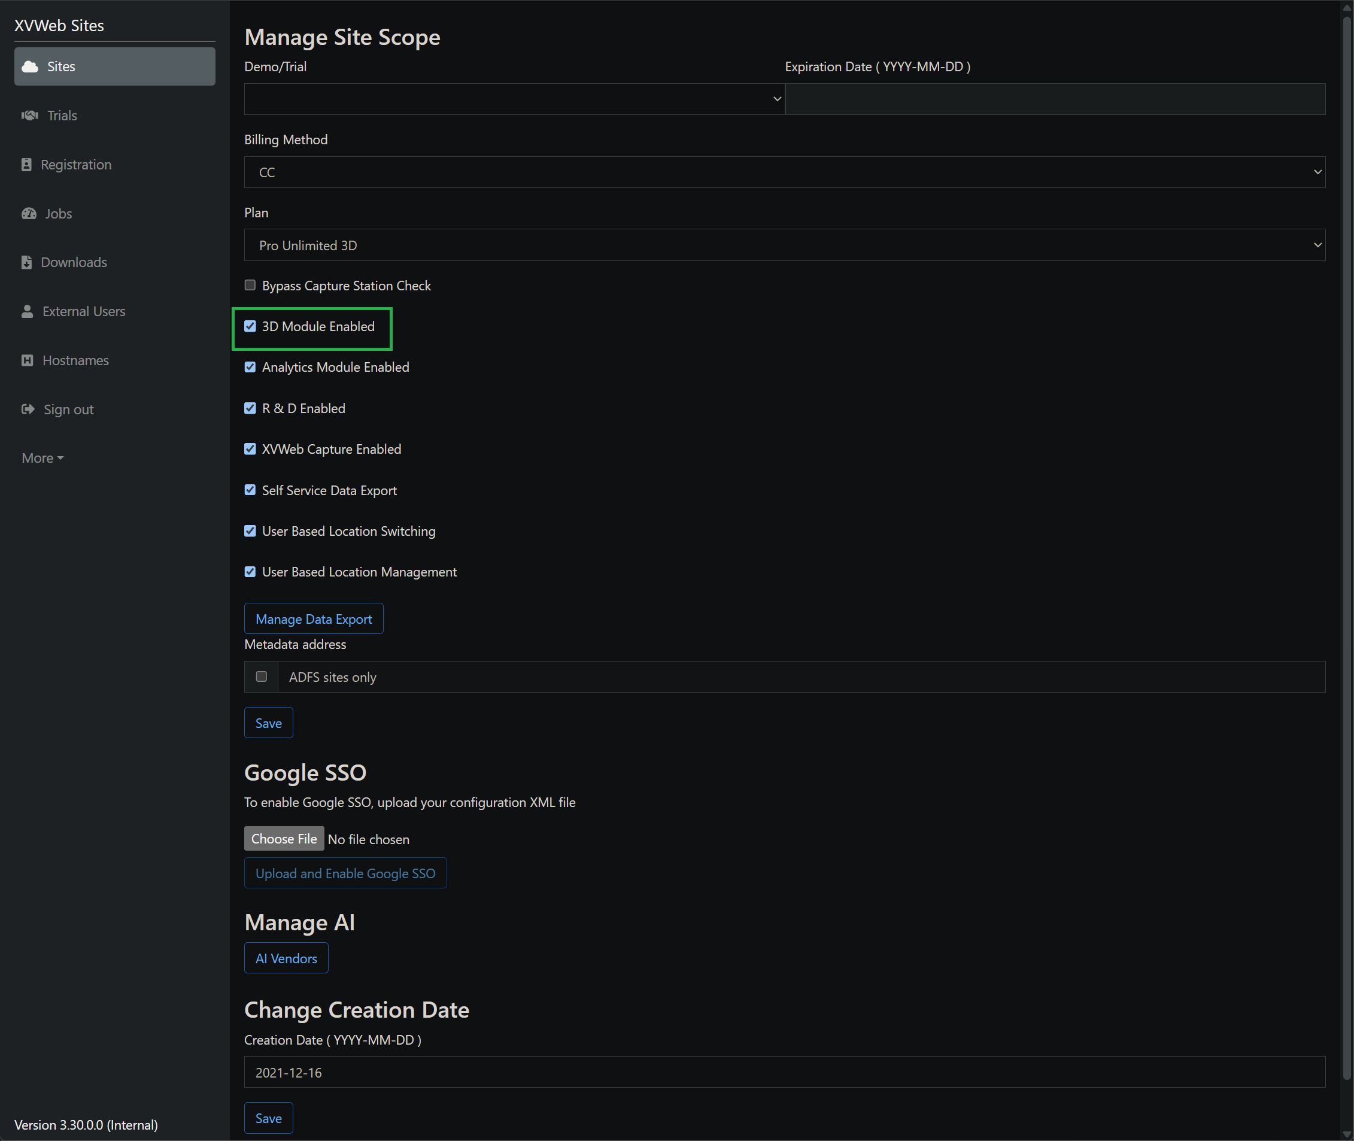Click the Creation Date input field

coord(785,1072)
